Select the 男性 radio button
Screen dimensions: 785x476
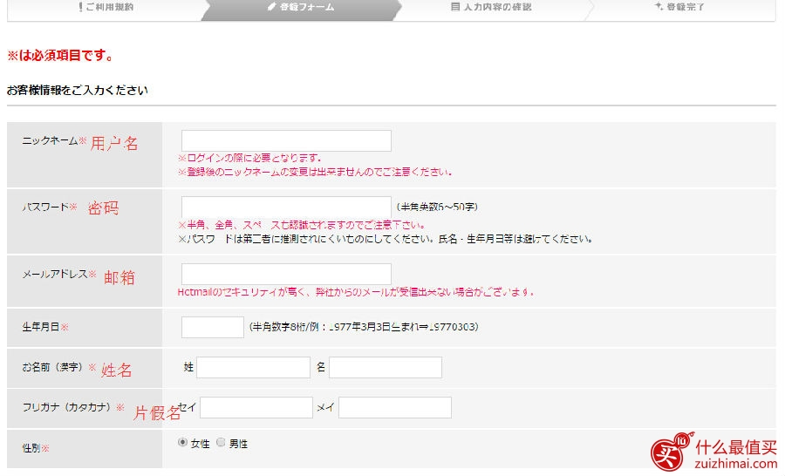tap(221, 443)
